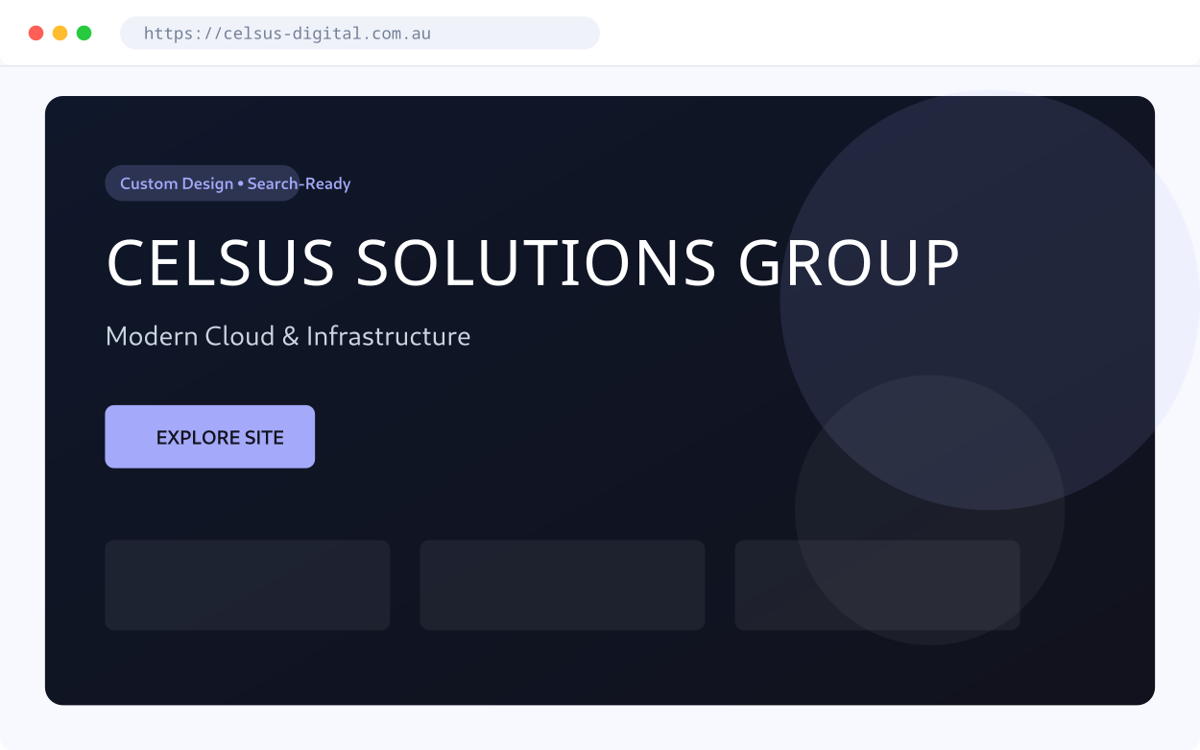The image size is (1200, 750).
Task: Click the Custom Design • Search-Ready badge
Action: click(203, 183)
